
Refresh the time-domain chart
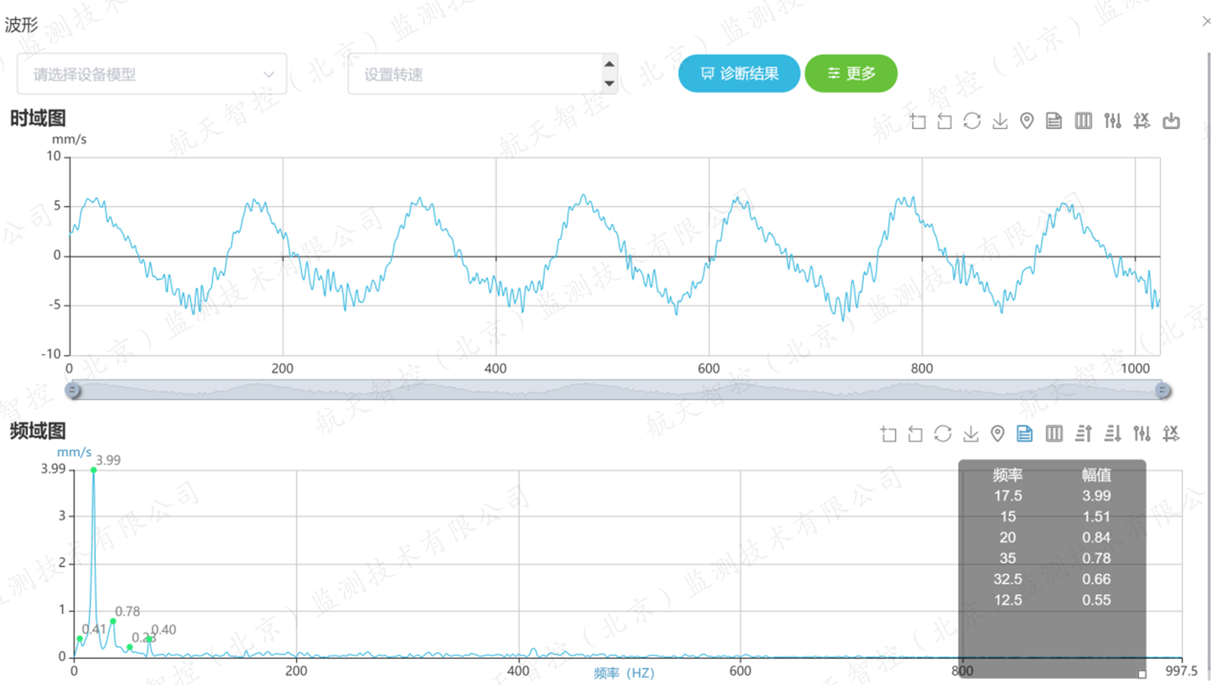(x=972, y=121)
